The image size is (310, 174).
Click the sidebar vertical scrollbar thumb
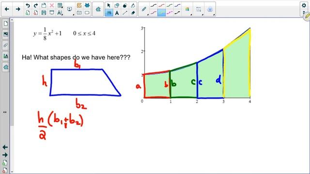coord(12,73)
